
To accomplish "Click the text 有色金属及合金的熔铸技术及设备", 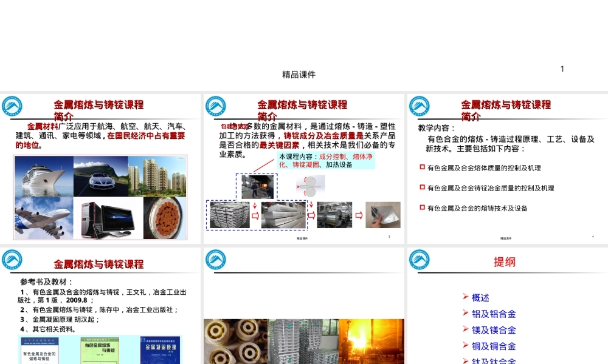I will [x=477, y=208].
